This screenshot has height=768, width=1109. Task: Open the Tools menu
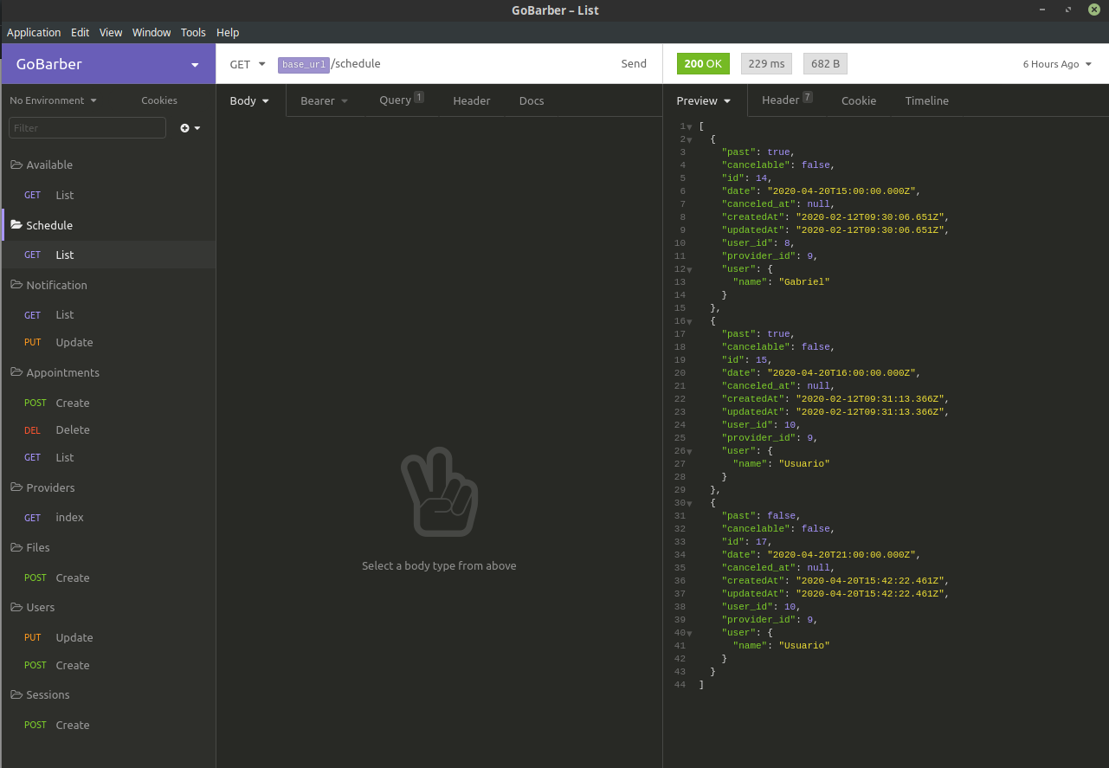point(193,32)
